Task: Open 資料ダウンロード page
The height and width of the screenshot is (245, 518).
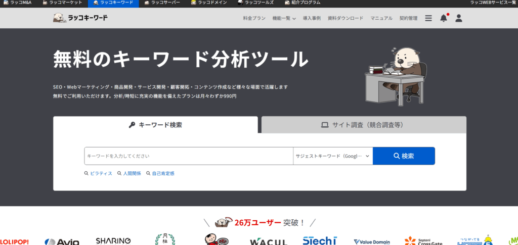Action: pos(345,18)
